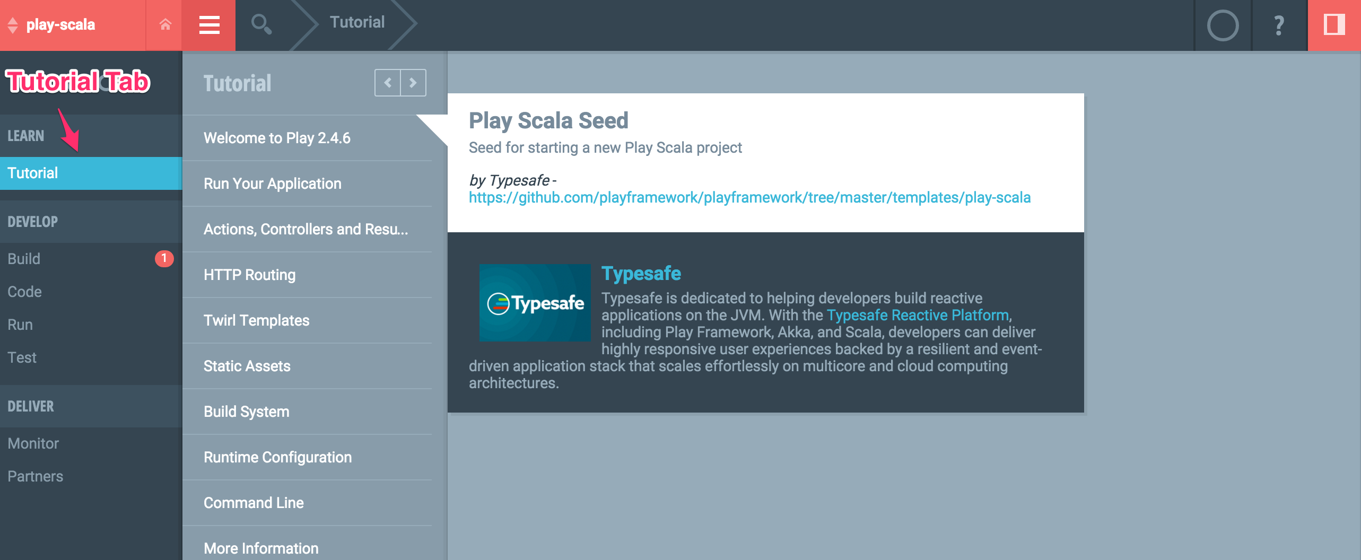1361x560 pixels.
Task: Open the Monitor section
Action: click(33, 443)
